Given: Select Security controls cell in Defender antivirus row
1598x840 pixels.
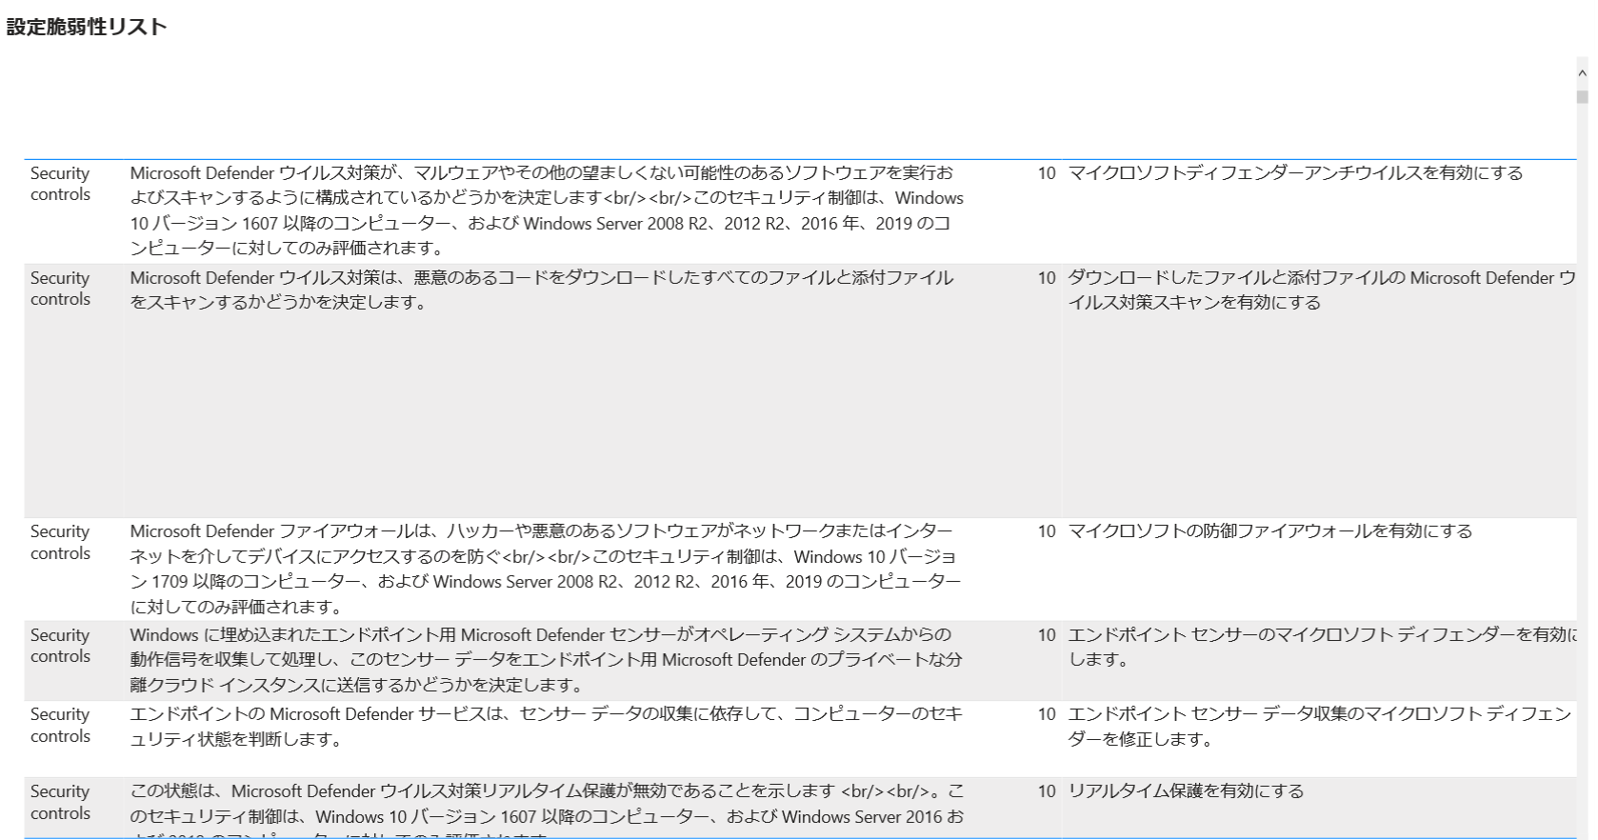Looking at the screenshot, I should click(x=60, y=184).
